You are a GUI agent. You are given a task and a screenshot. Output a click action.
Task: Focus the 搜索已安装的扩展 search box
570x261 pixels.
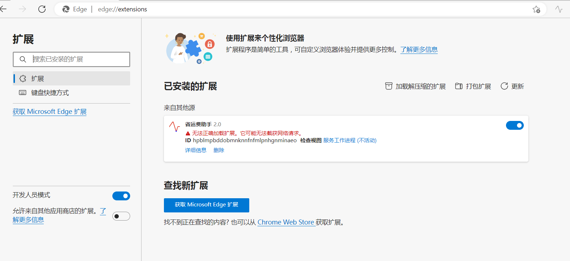click(71, 59)
